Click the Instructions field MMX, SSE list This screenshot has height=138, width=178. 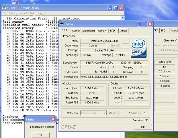(x=114, y=77)
